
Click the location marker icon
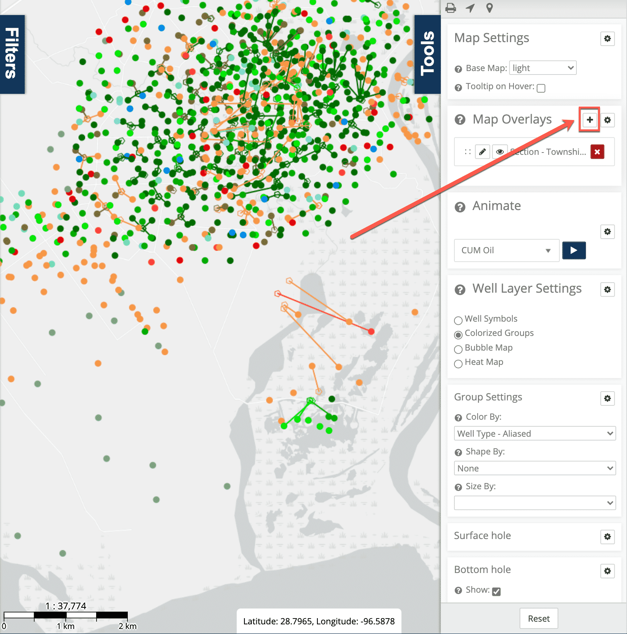489,8
